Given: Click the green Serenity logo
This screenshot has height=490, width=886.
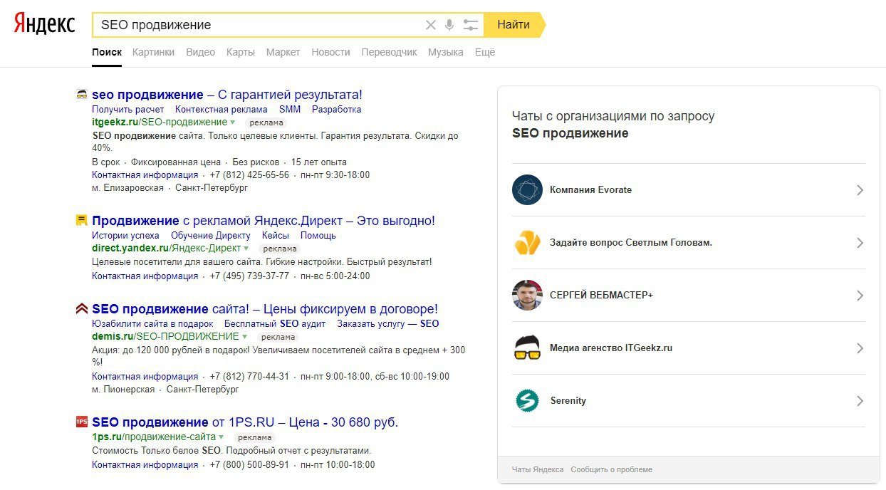Looking at the screenshot, I should click(527, 401).
